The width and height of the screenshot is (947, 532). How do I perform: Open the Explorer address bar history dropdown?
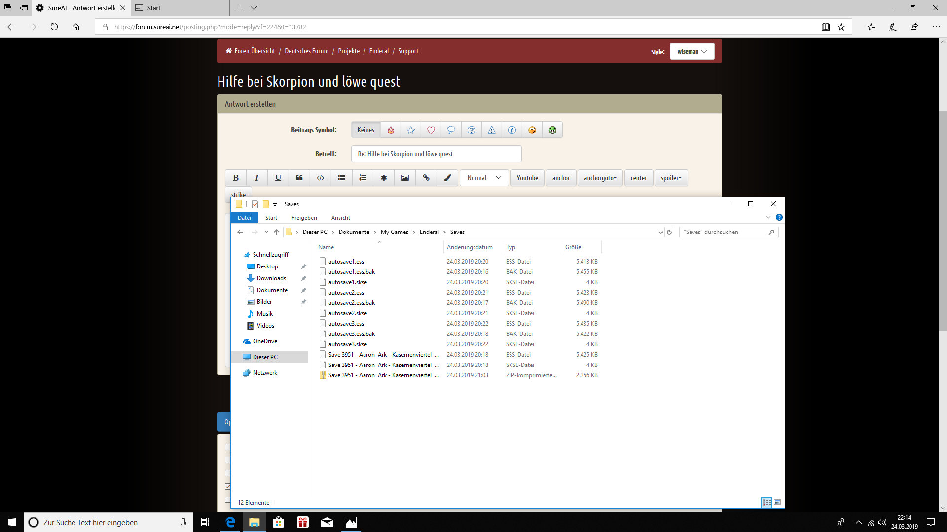pyautogui.click(x=660, y=232)
